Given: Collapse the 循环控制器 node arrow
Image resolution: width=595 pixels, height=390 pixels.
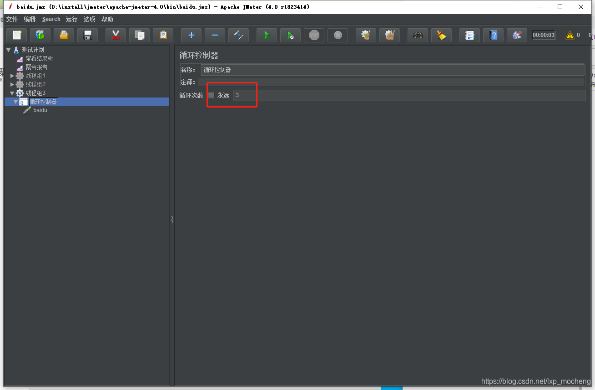Looking at the screenshot, I should [16, 102].
